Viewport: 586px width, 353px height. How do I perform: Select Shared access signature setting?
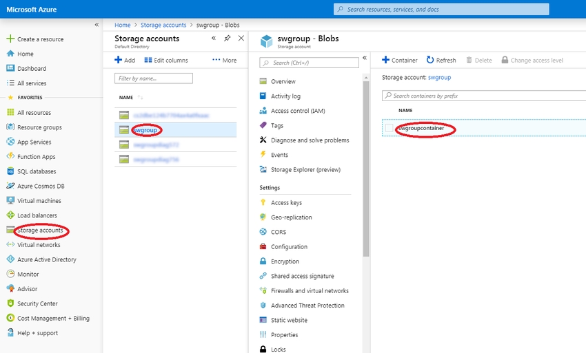pyautogui.click(x=302, y=276)
